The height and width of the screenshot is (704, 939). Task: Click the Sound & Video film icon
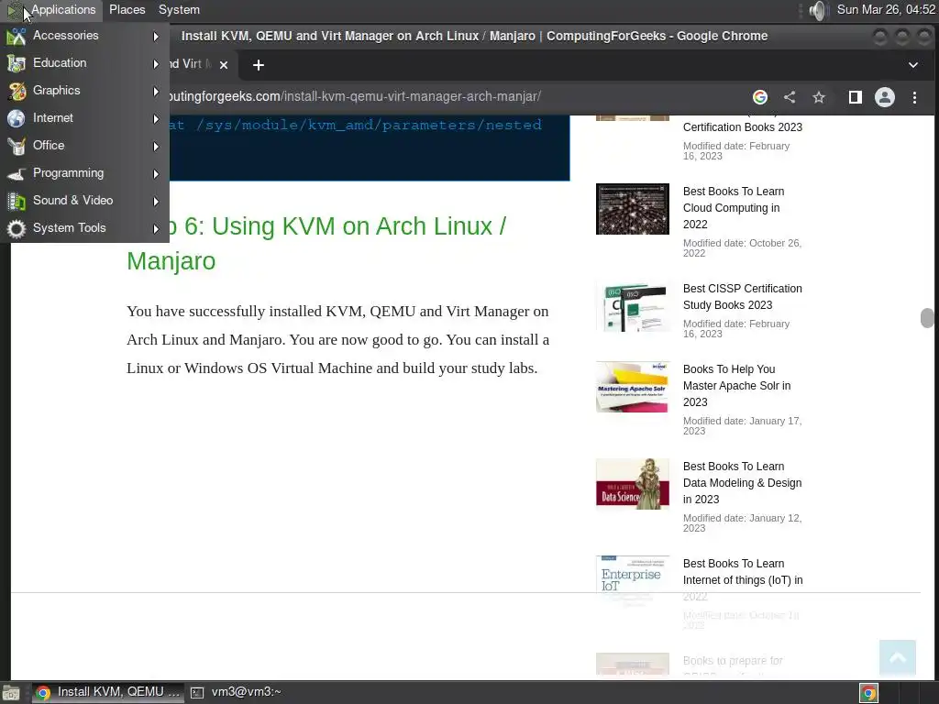coord(17,201)
